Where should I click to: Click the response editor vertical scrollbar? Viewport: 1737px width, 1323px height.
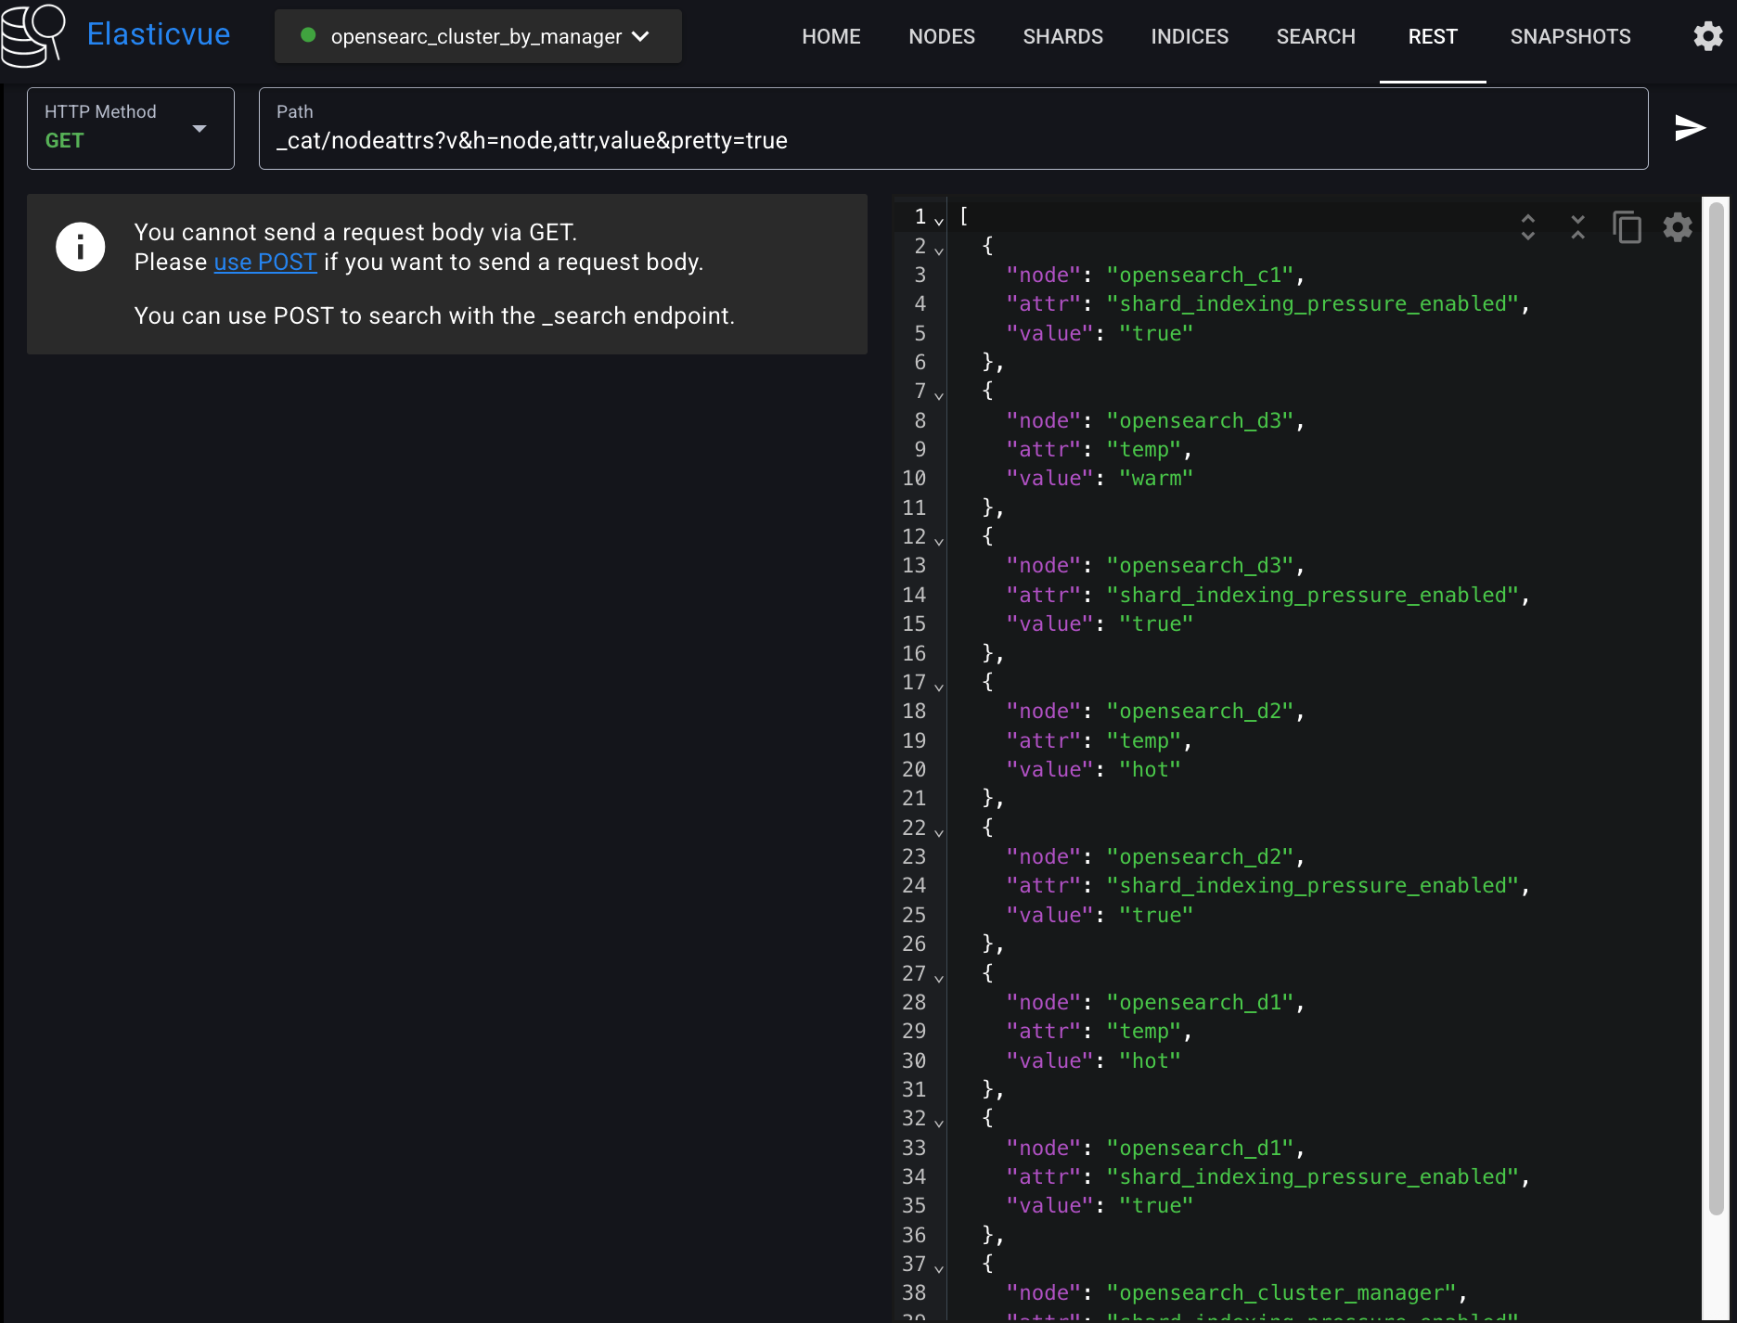(1716, 707)
